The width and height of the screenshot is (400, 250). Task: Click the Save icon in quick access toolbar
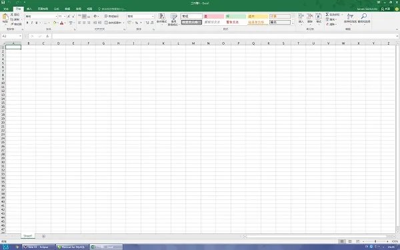(x=3, y=2)
